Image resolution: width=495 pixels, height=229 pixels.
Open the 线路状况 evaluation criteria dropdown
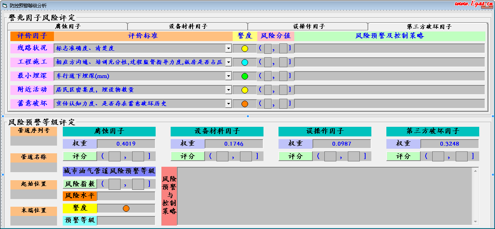[x=228, y=48]
